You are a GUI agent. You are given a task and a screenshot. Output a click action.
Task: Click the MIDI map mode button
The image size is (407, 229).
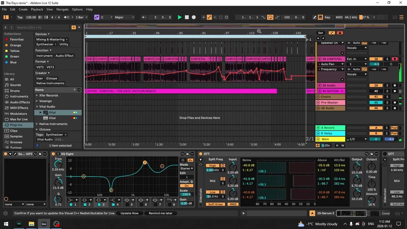(x=339, y=17)
